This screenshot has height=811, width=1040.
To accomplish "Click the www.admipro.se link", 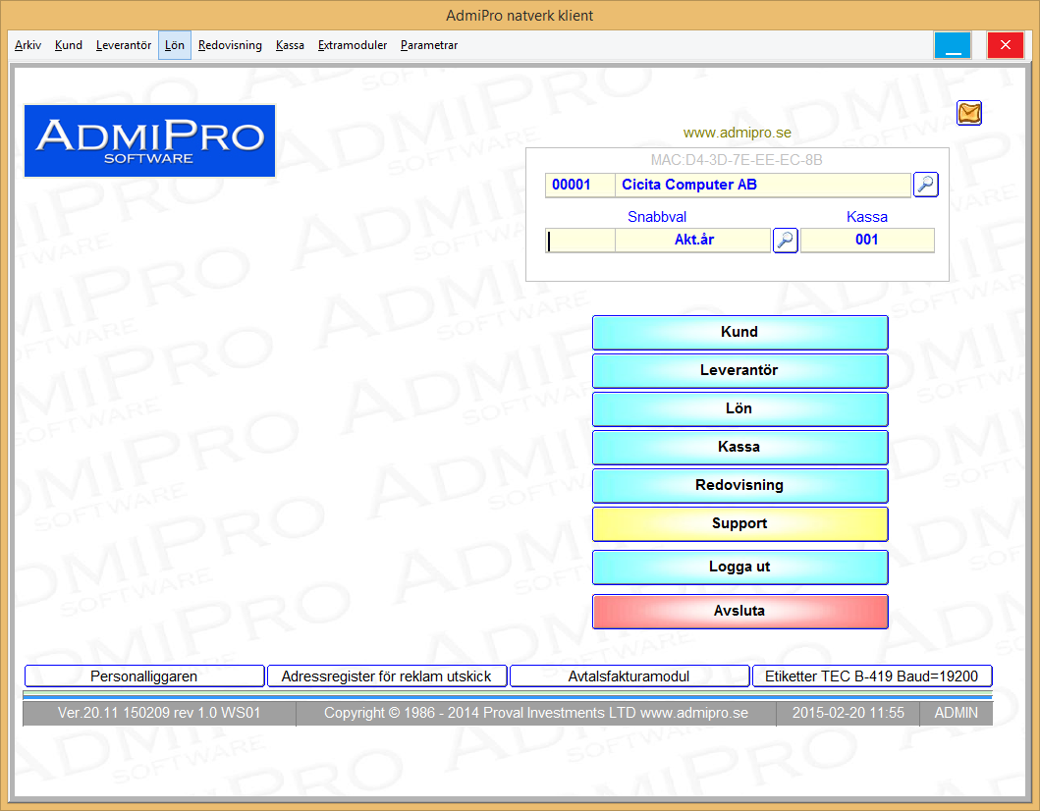I will click(x=737, y=133).
